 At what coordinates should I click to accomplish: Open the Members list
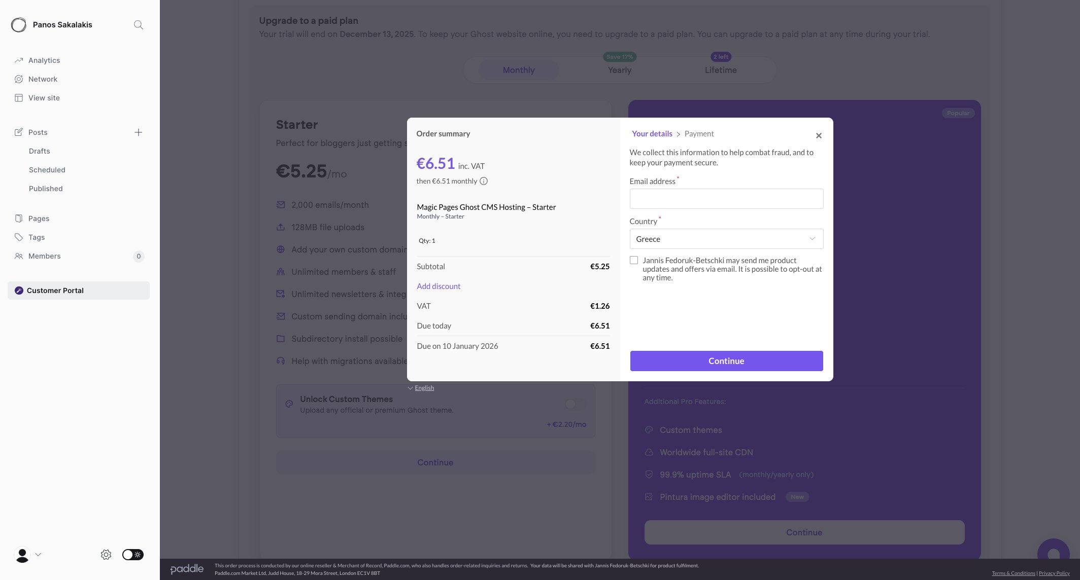tap(44, 256)
